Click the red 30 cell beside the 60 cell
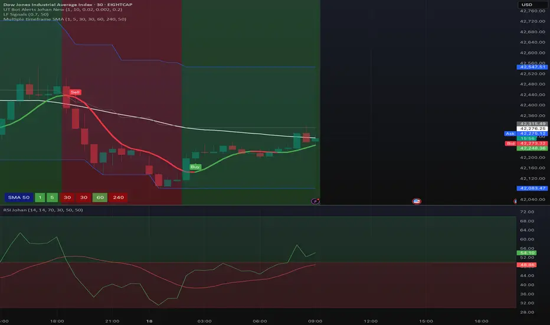This screenshot has width=550, height=325. pyautogui.click(x=84, y=197)
